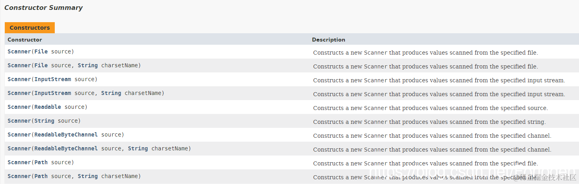Open the Scanner(Readable source) constructor link
Viewport: 579px width, 184px height.
click(19, 107)
